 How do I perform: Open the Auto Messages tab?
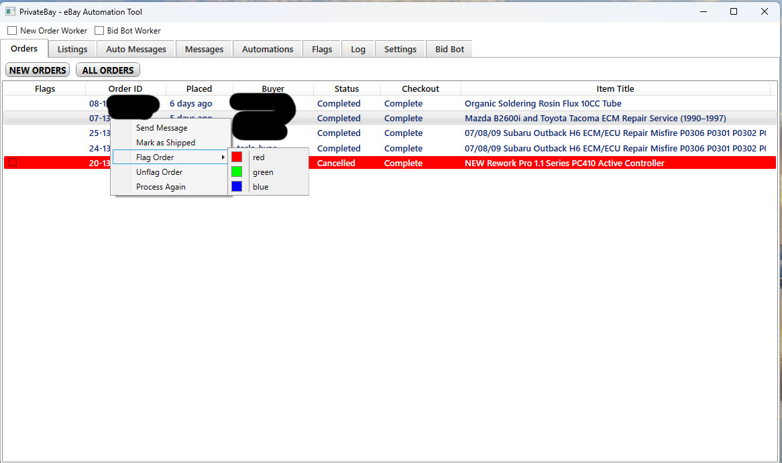point(136,50)
